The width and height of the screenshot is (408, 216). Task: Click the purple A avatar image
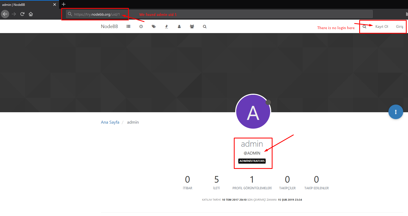click(x=253, y=111)
